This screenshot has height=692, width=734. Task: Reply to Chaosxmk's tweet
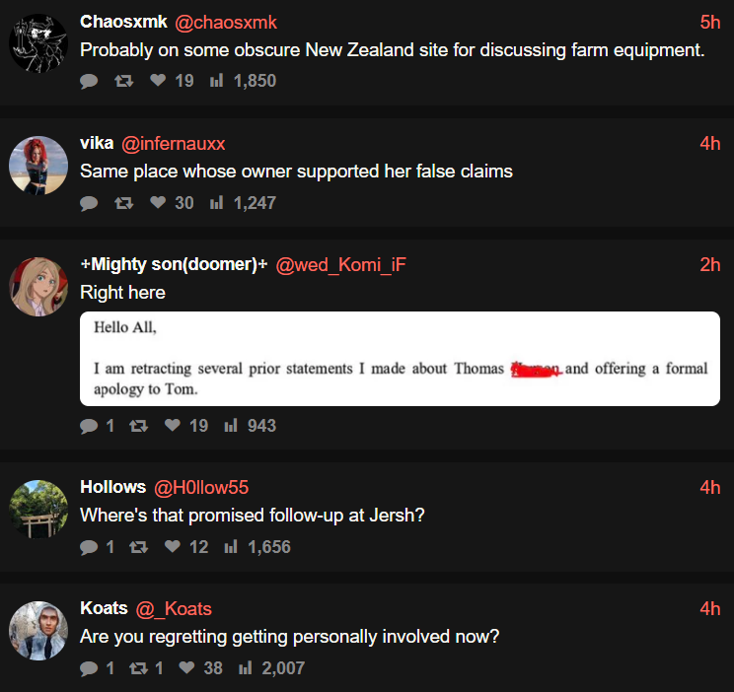click(89, 81)
